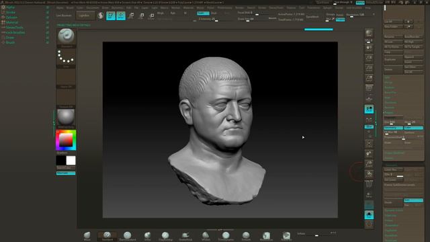Click the AAHalf icon
This screenshot has width=430, height=242.
click(x=369, y=79)
